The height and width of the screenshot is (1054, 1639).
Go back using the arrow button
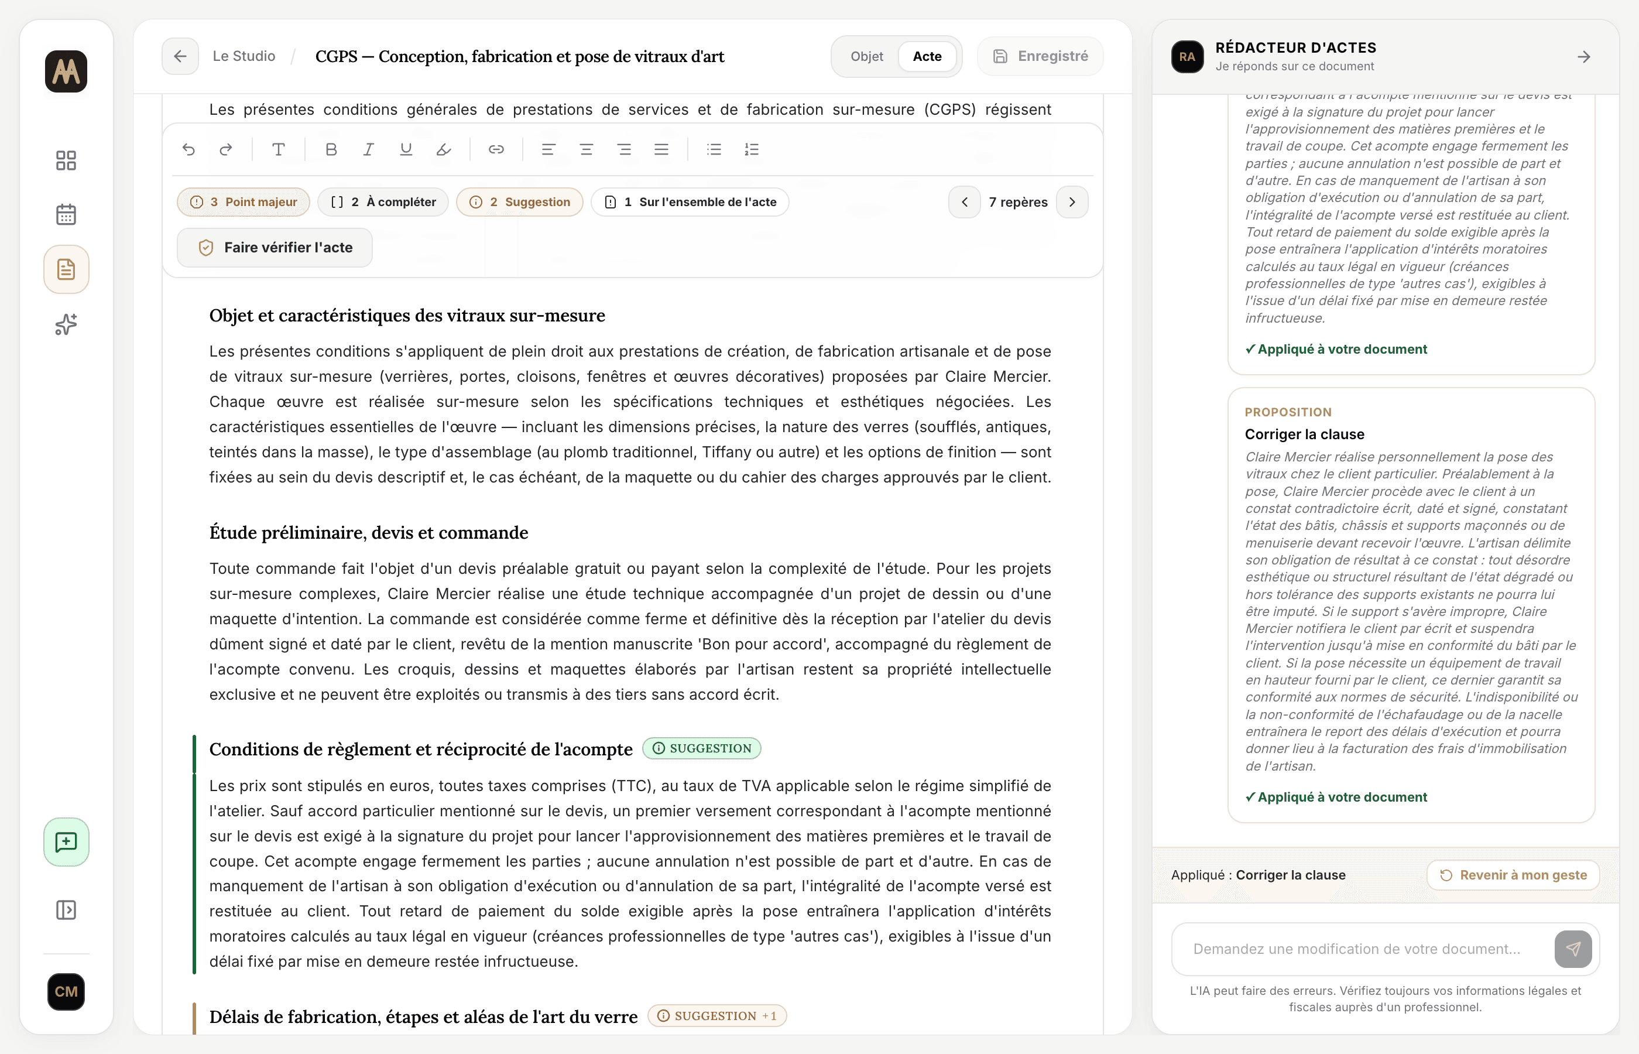click(x=180, y=56)
